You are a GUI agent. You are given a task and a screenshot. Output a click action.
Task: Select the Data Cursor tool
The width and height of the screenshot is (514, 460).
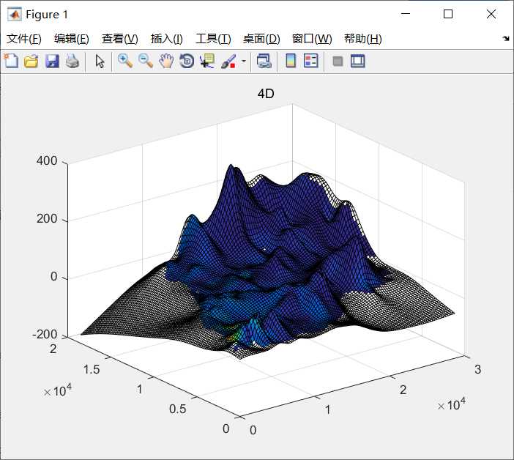(207, 61)
